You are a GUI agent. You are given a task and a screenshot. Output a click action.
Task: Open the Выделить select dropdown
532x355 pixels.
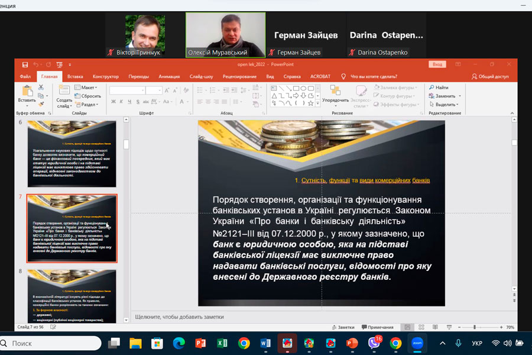(445, 104)
